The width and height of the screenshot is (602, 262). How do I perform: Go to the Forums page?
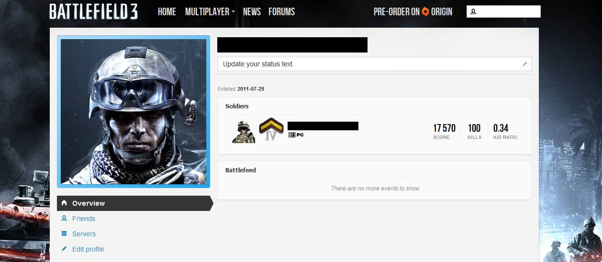(x=282, y=12)
